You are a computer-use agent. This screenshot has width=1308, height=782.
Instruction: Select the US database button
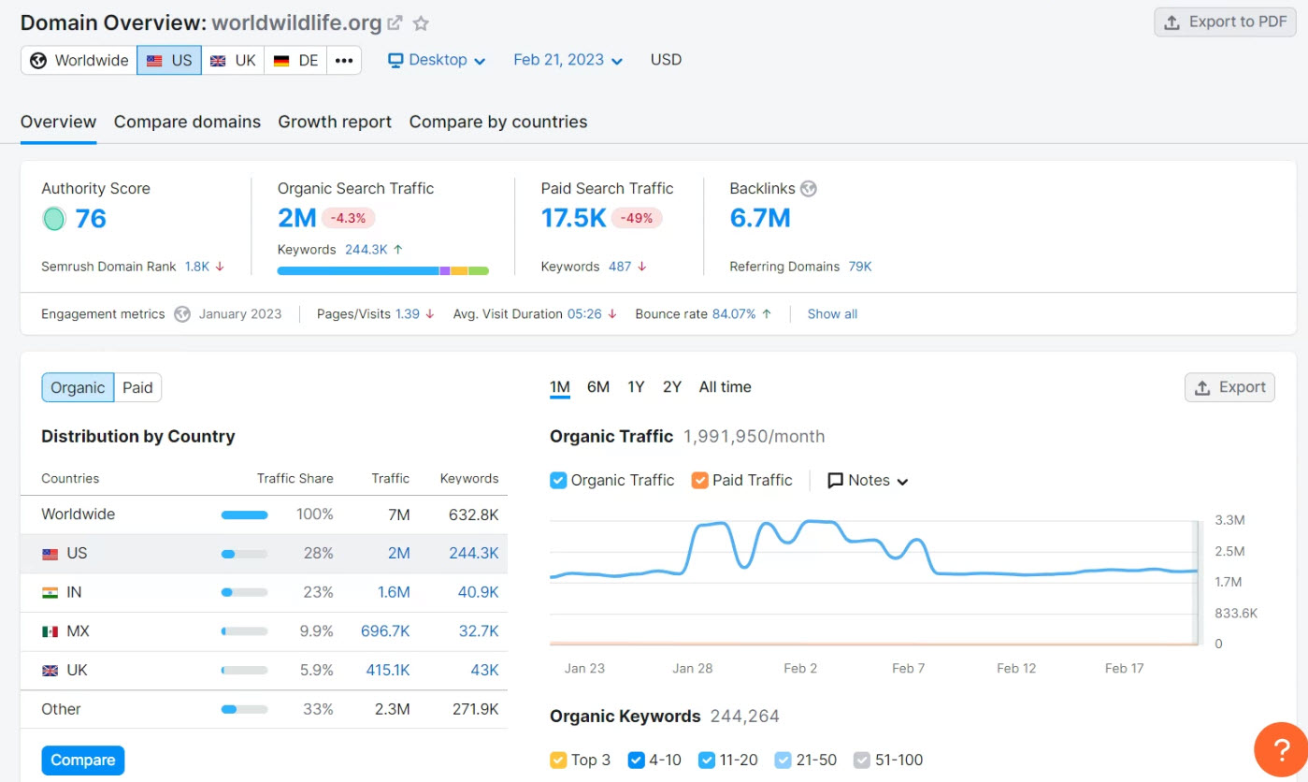coord(169,60)
